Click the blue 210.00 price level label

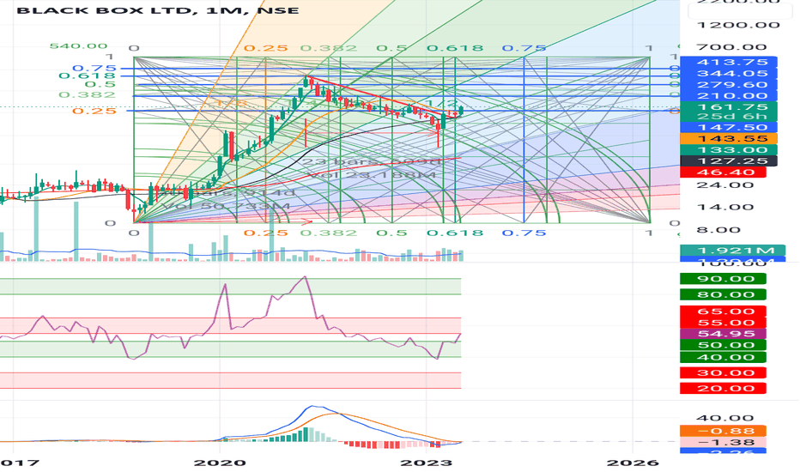point(728,96)
